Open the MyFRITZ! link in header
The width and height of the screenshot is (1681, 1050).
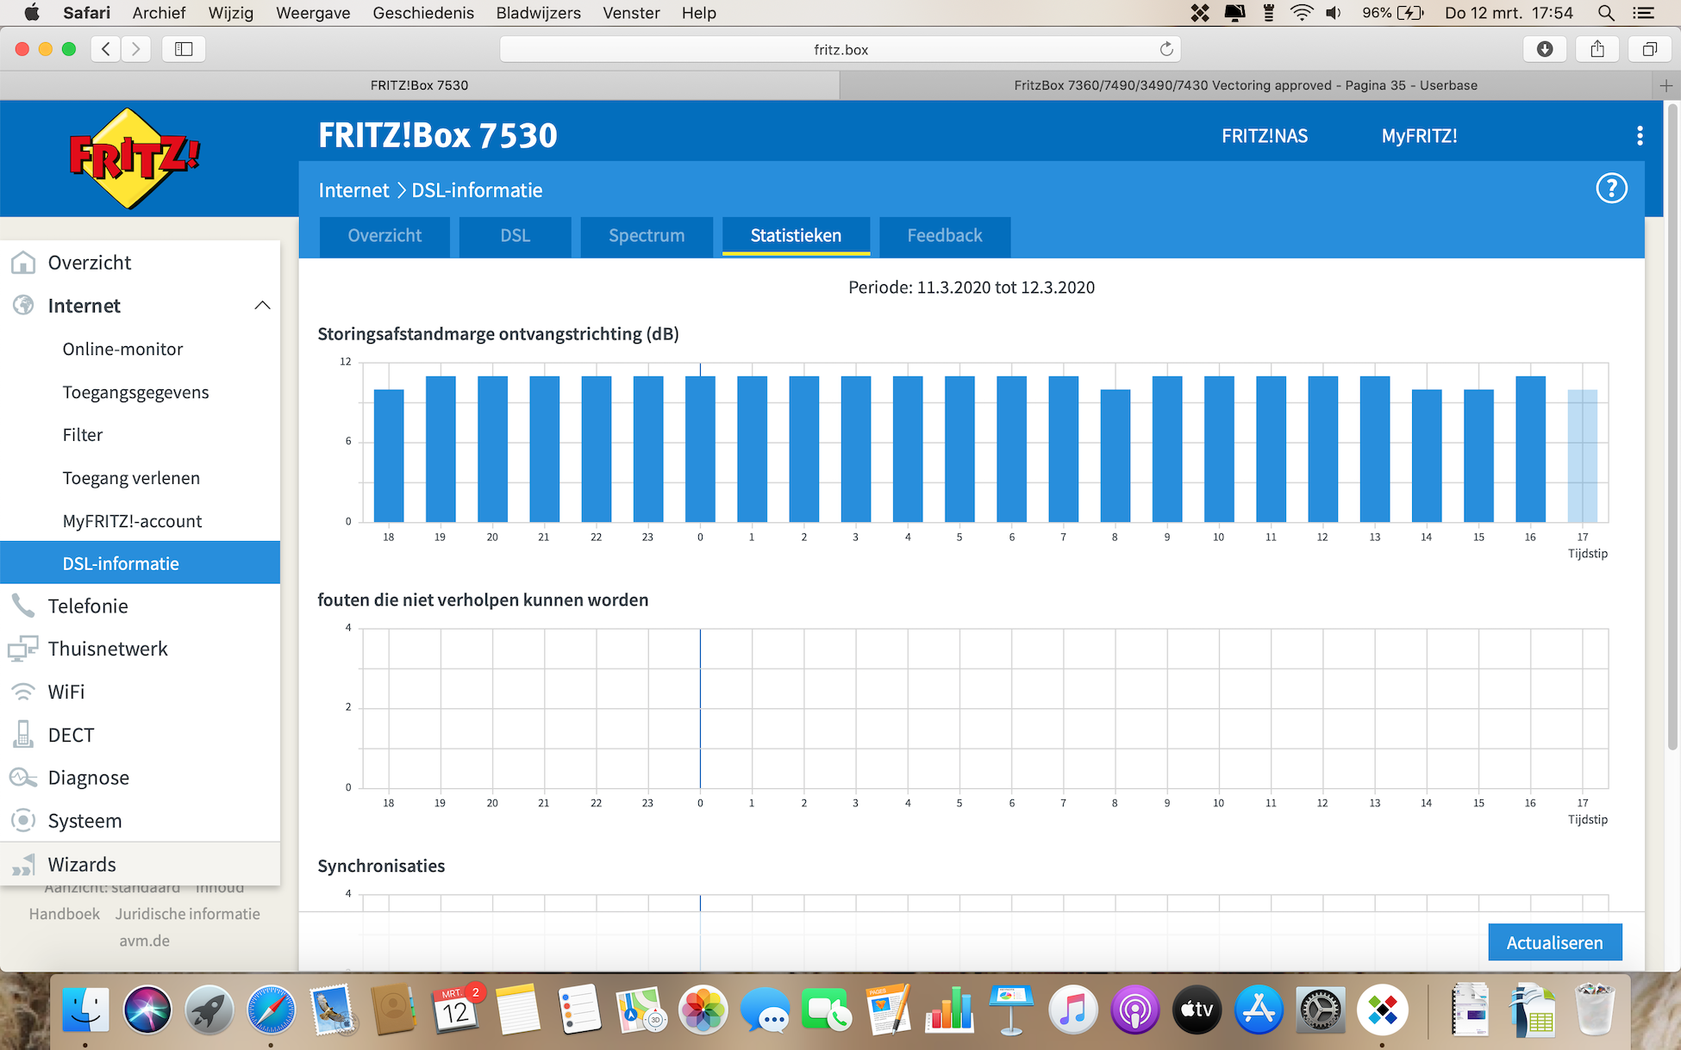click(x=1418, y=135)
